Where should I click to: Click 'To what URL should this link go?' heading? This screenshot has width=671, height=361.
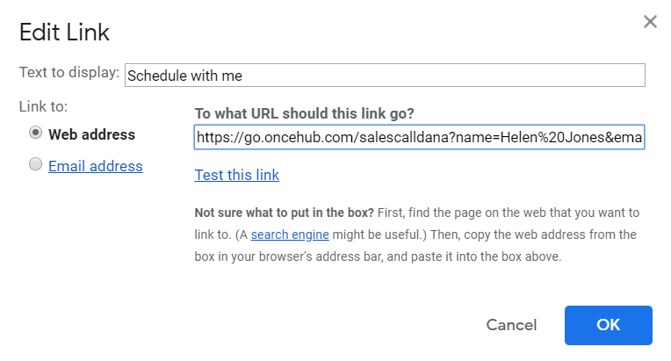(x=304, y=113)
